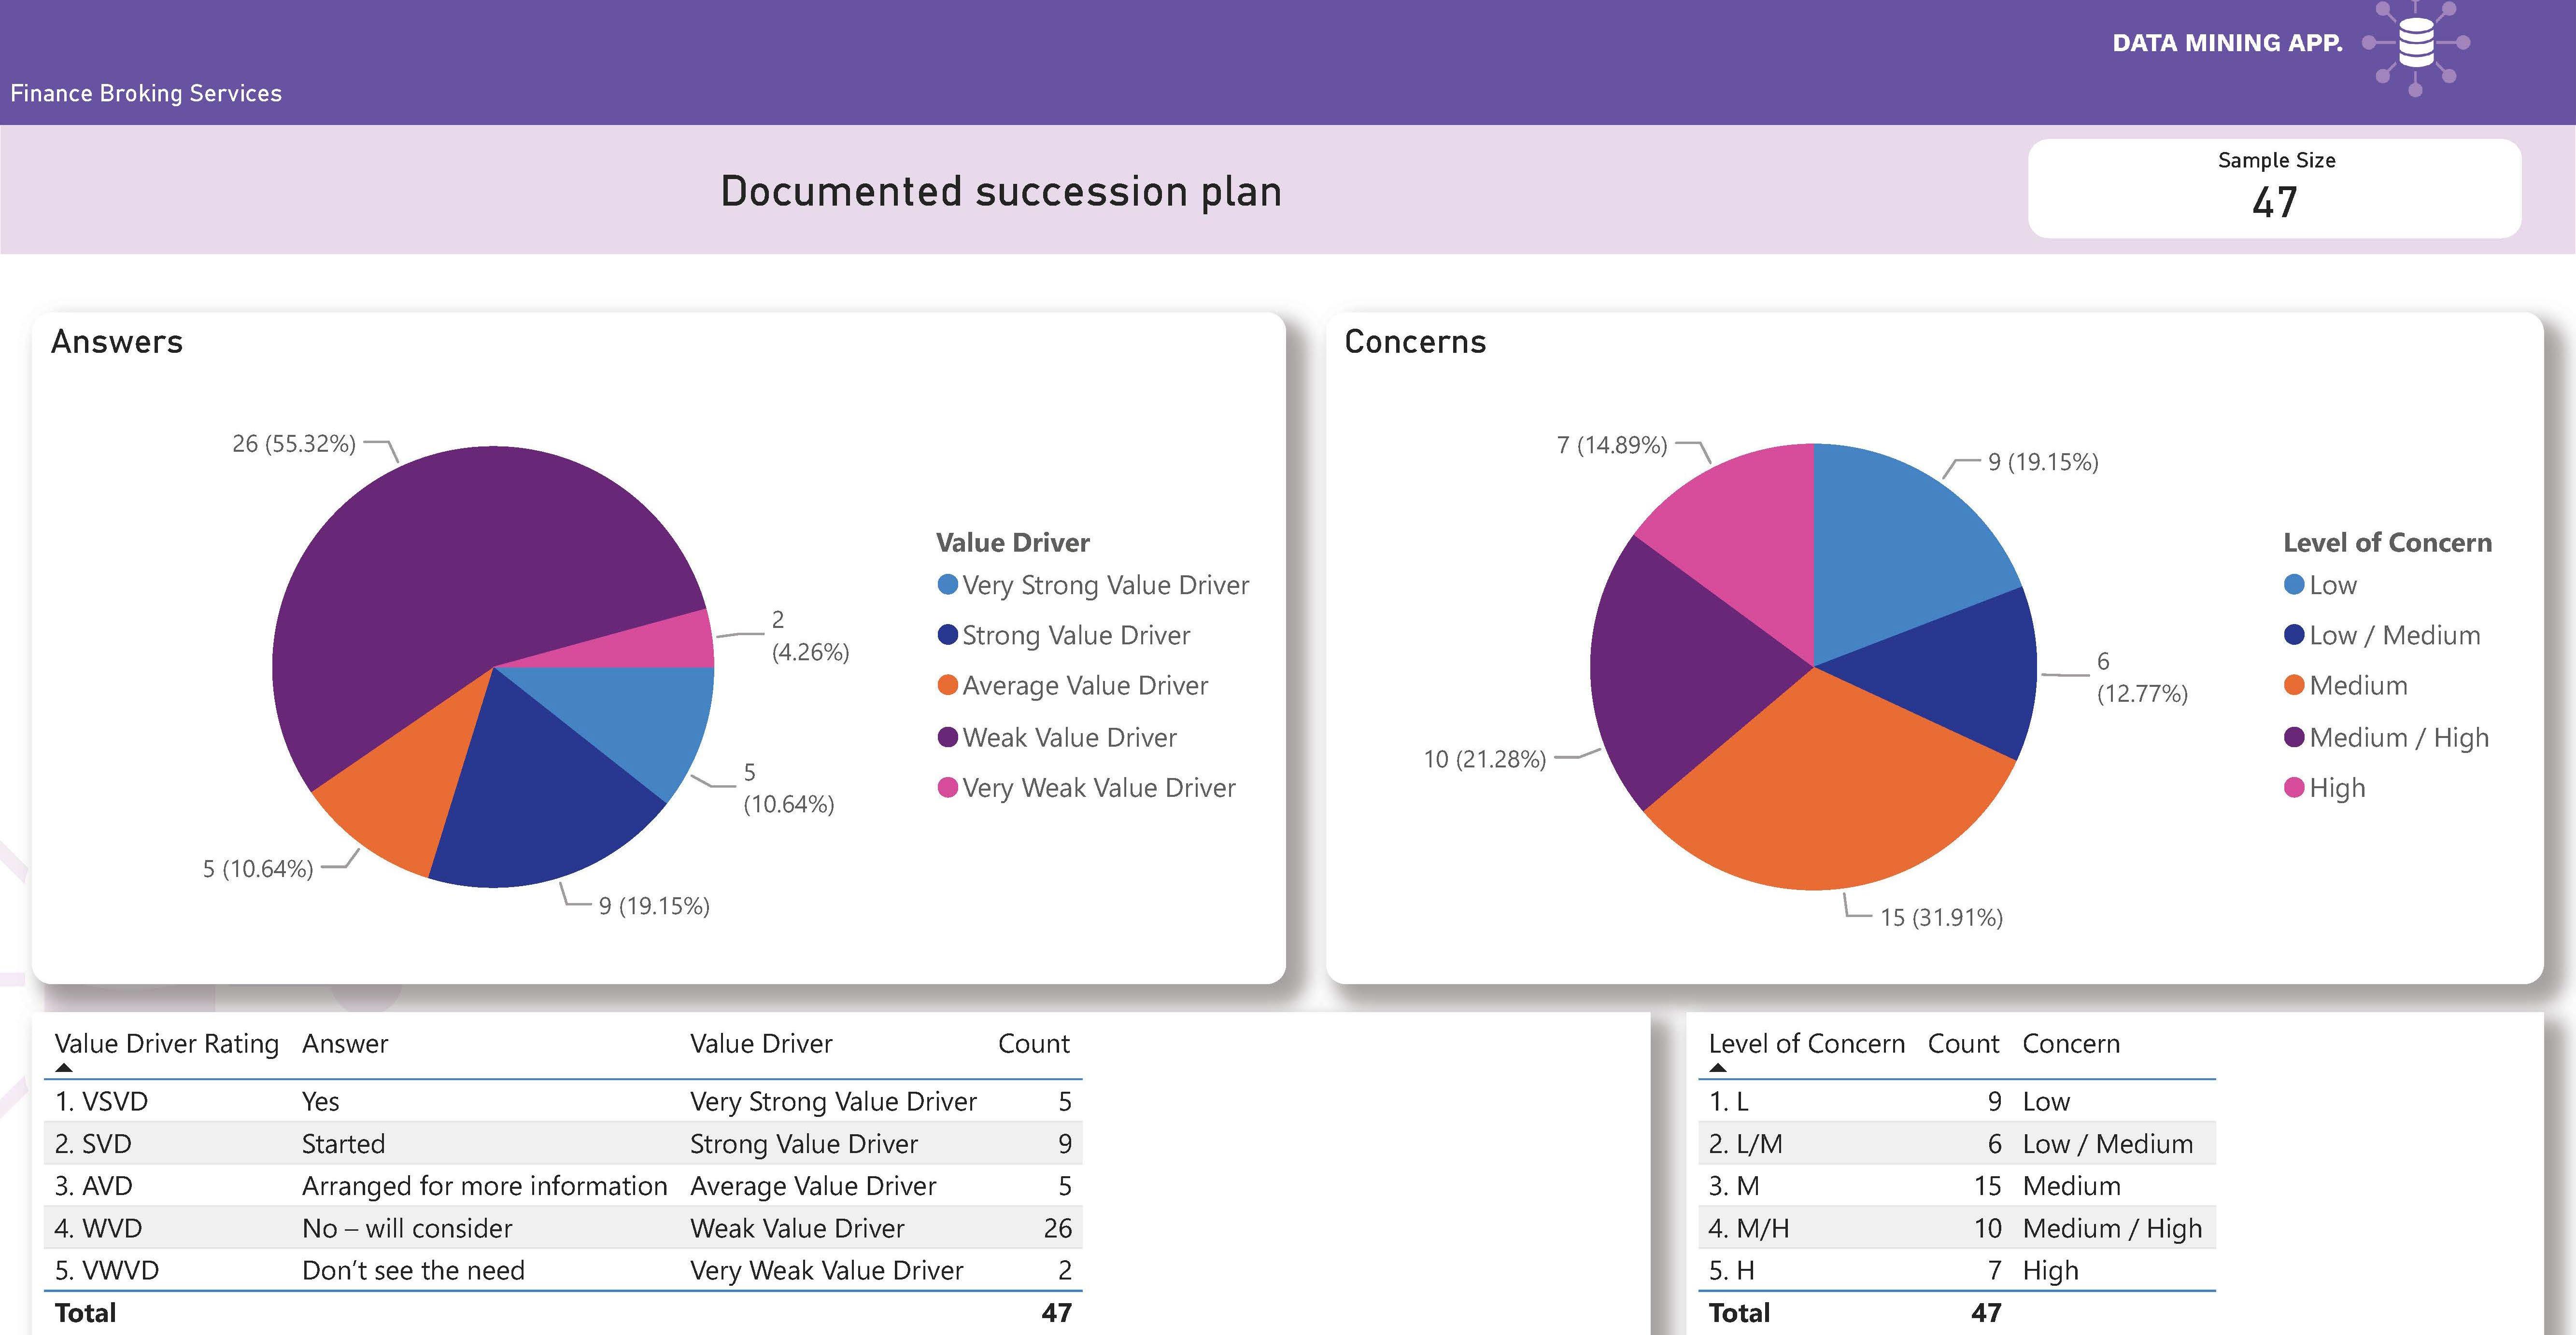The width and height of the screenshot is (2576, 1335).
Task: Sort table by Count column header
Action: coord(1033,1043)
